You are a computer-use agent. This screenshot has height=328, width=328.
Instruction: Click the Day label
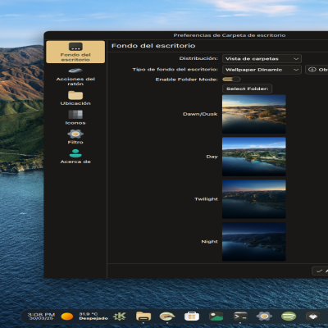(212, 157)
